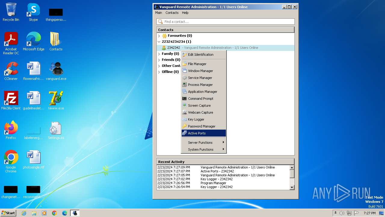
Task: Select Program Manager log entry
Action: [223, 183]
